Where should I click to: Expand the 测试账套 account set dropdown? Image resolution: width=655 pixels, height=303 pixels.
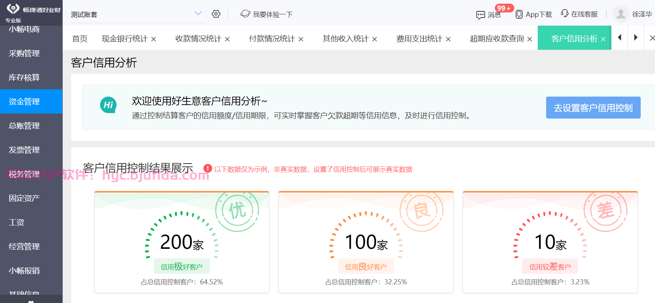click(198, 14)
